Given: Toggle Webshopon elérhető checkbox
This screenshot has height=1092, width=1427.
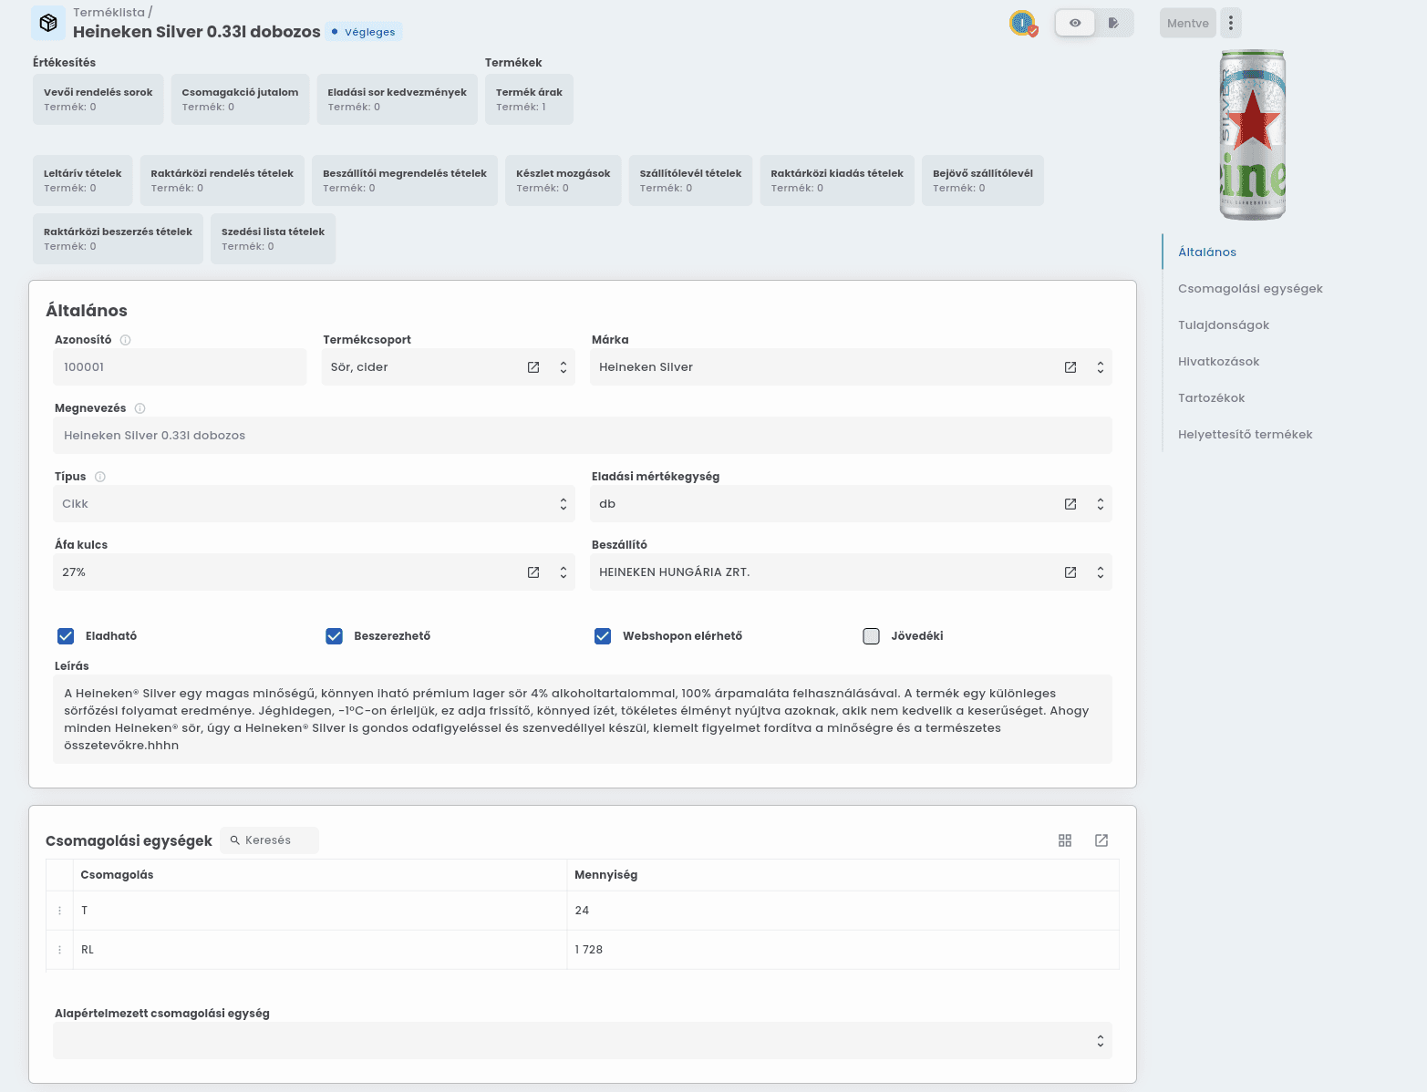Looking at the screenshot, I should click(x=603, y=636).
